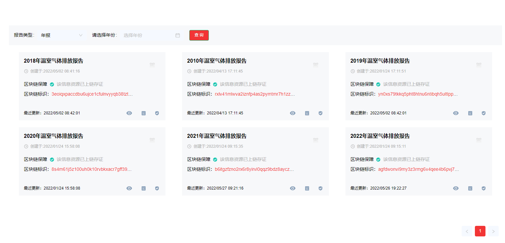This screenshot has height=243, width=505.
Task: Open the year picker calendar icon
Action: click(178, 35)
